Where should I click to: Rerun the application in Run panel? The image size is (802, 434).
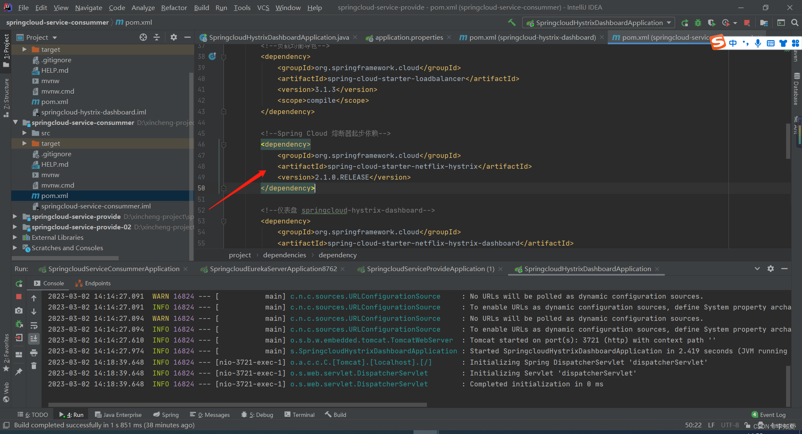click(19, 284)
